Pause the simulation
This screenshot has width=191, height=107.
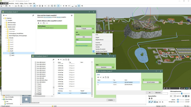click(x=58, y=6)
